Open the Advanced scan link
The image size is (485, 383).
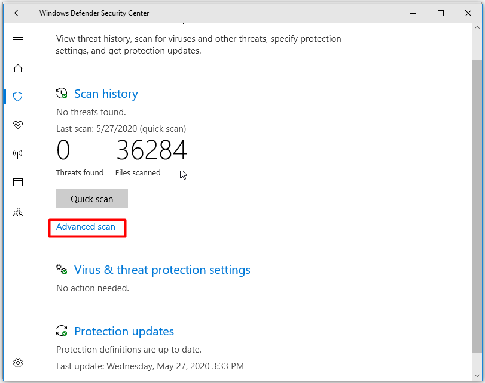click(86, 227)
